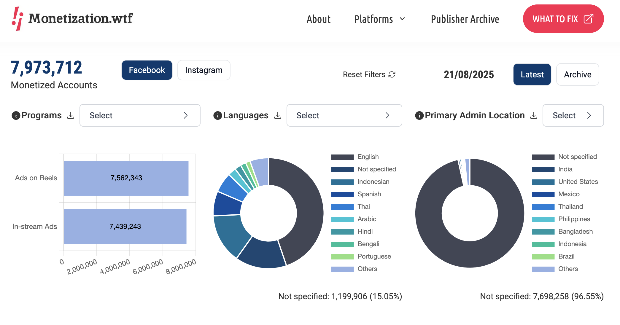
Task: Click the Languages info icon
Action: coord(217,115)
